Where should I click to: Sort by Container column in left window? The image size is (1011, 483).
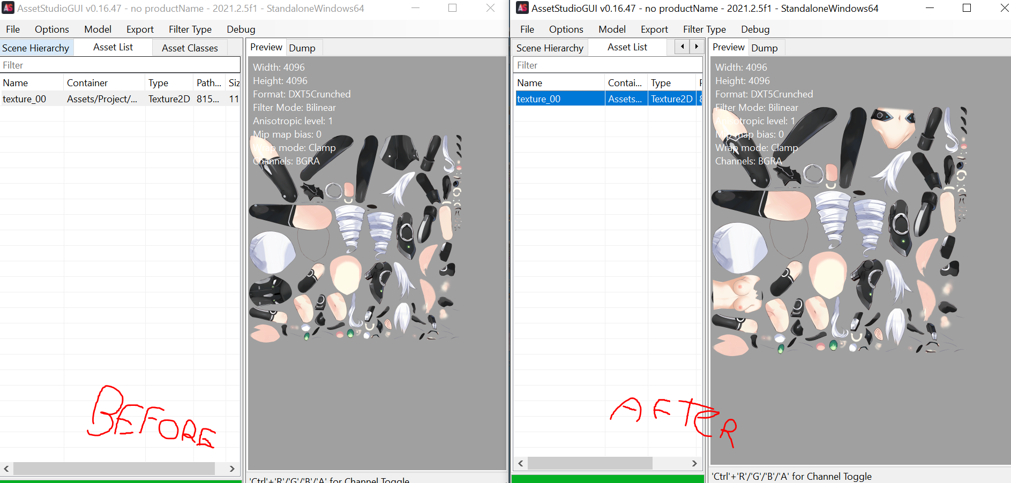point(104,82)
